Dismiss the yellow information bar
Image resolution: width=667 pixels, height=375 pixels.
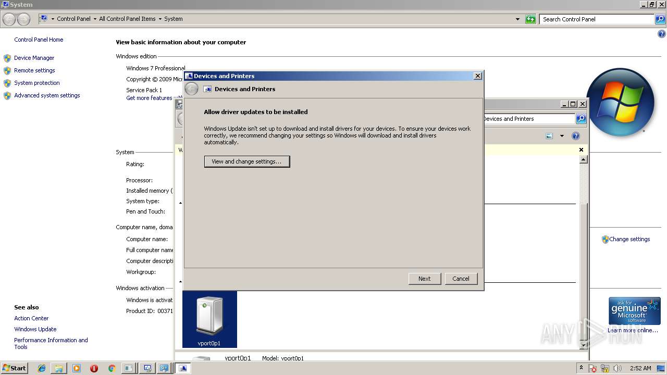582,150
